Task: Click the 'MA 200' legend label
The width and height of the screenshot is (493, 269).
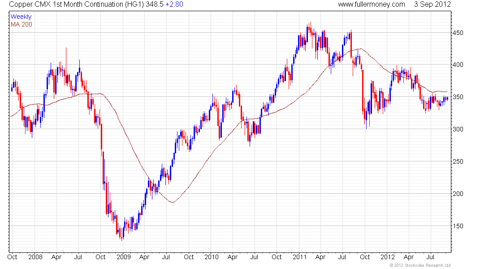Action: tap(22, 25)
